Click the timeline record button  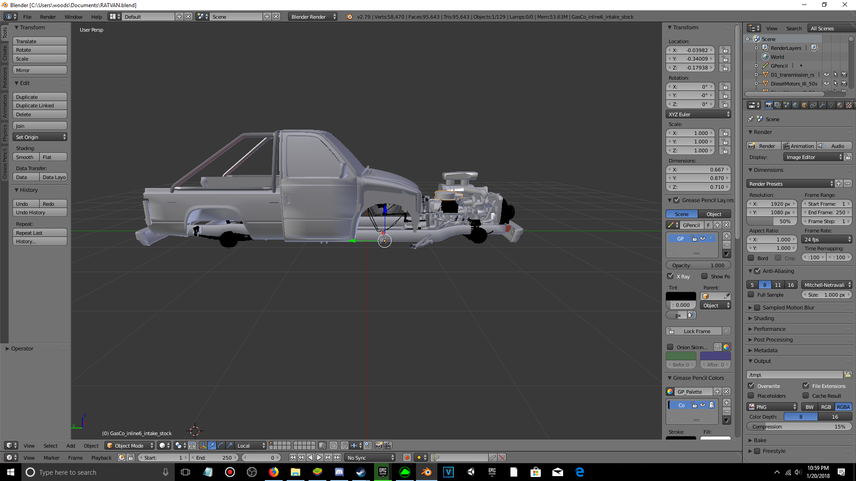pyautogui.click(x=407, y=457)
